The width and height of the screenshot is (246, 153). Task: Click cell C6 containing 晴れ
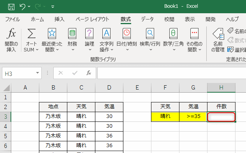point(81,146)
